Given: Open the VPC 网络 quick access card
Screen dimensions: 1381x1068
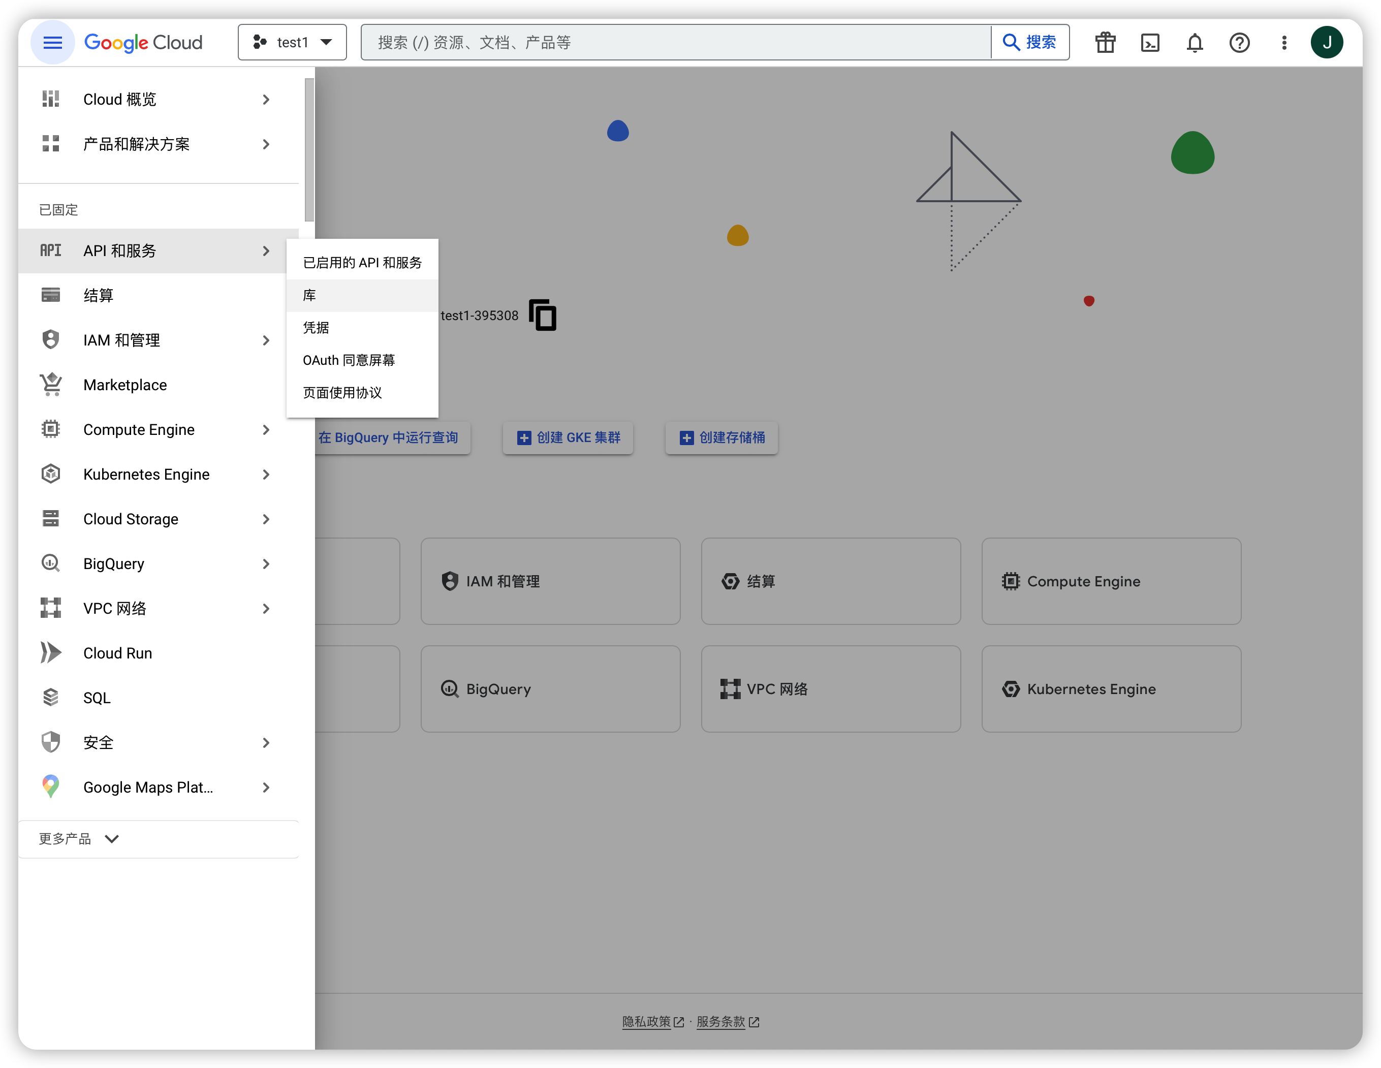Looking at the screenshot, I should pyautogui.click(x=831, y=688).
